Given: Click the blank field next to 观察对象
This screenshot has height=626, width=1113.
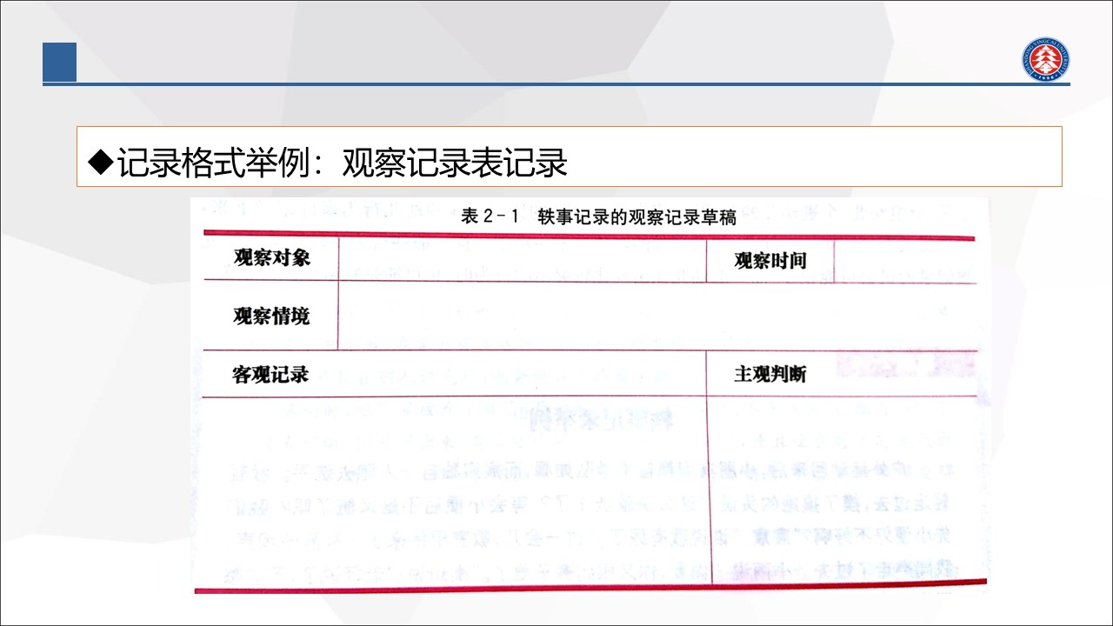Looking at the screenshot, I should coord(522,259).
